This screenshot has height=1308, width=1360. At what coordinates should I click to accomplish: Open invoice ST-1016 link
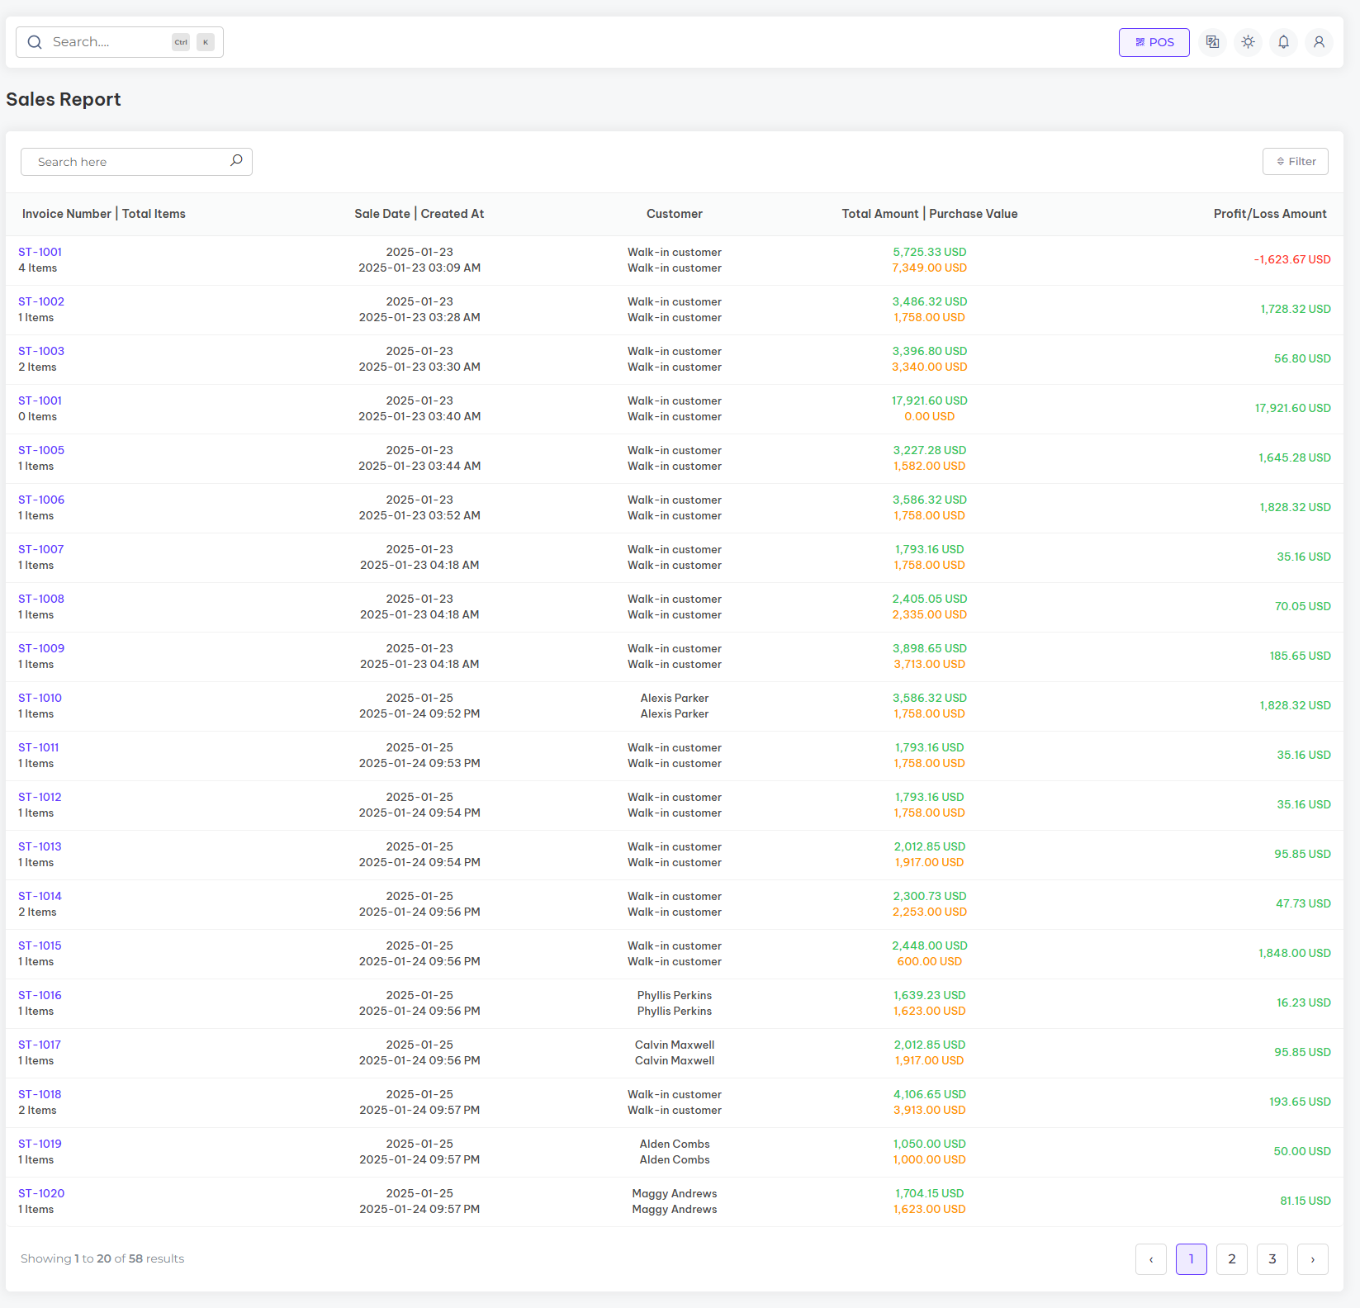point(40,995)
